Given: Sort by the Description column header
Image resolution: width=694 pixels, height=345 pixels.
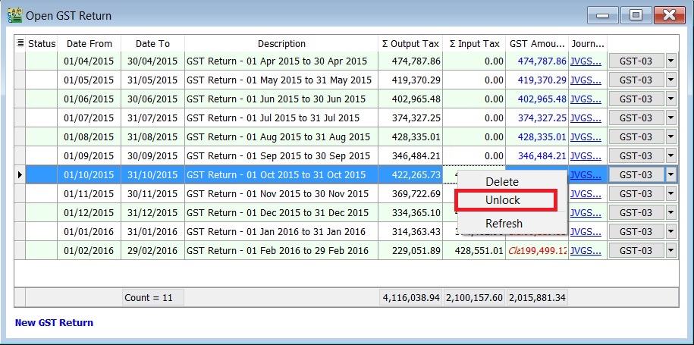Looking at the screenshot, I should tap(281, 44).
